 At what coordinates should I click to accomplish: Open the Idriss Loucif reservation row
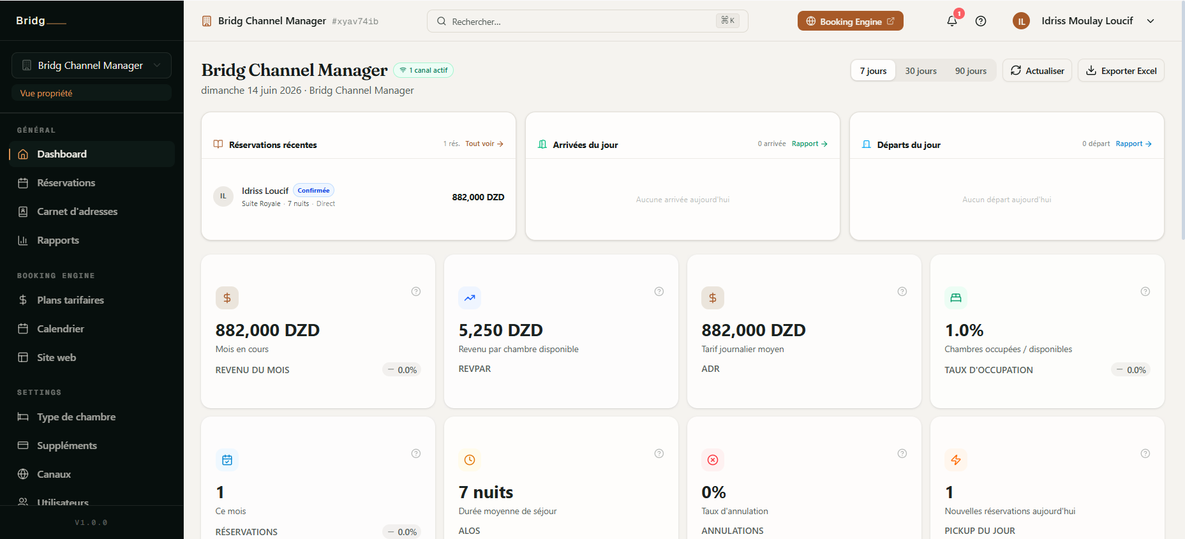359,197
